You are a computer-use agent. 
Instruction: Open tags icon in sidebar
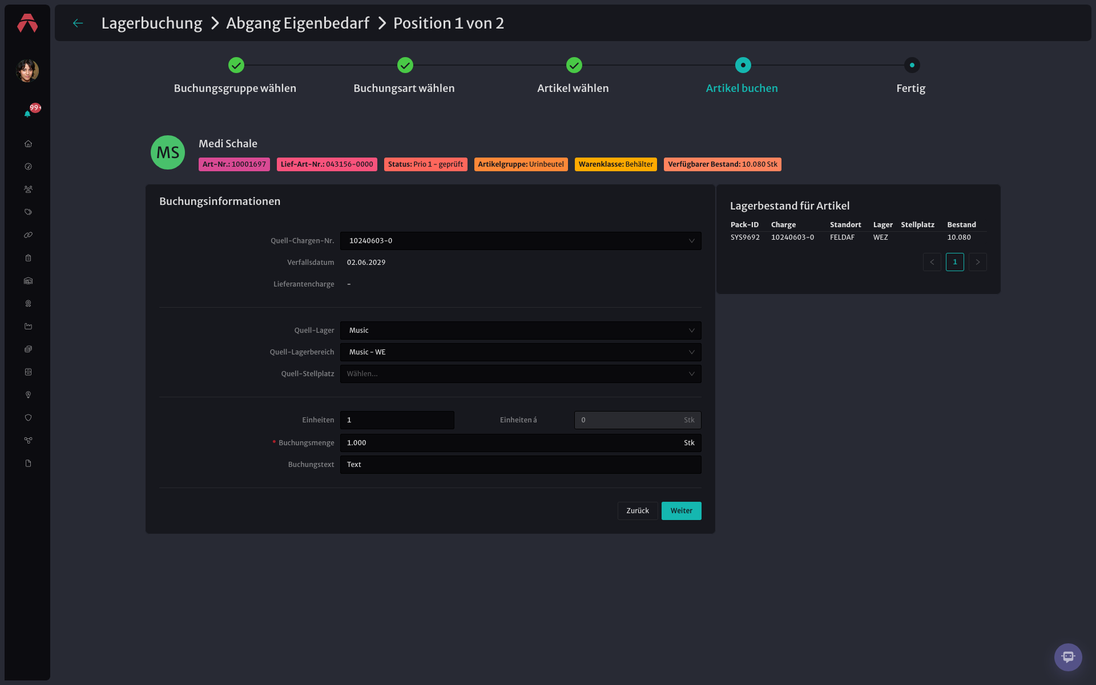click(28, 212)
